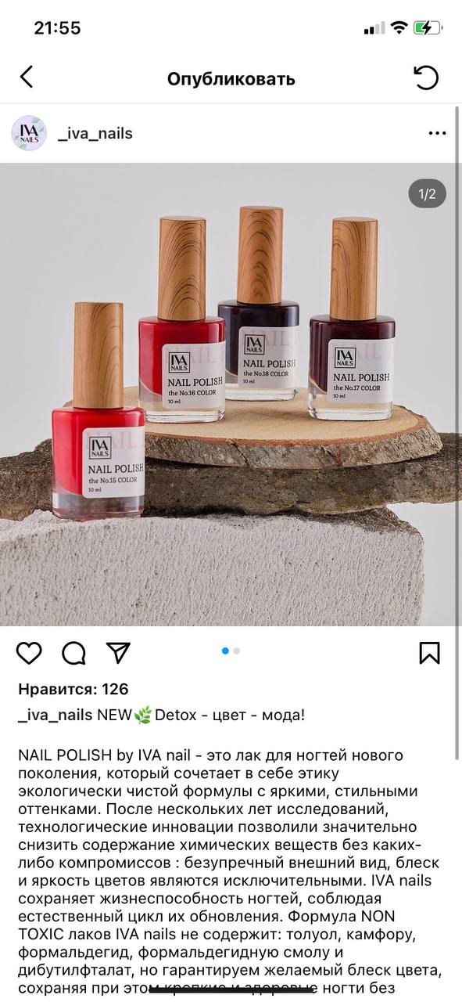Open _iva_nails username in post header
Viewport: 462px width, 1002px height.
pyautogui.click(x=95, y=133)
